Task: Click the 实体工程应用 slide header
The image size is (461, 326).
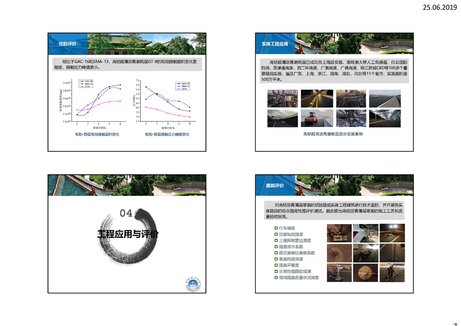Action: point(275,44)
